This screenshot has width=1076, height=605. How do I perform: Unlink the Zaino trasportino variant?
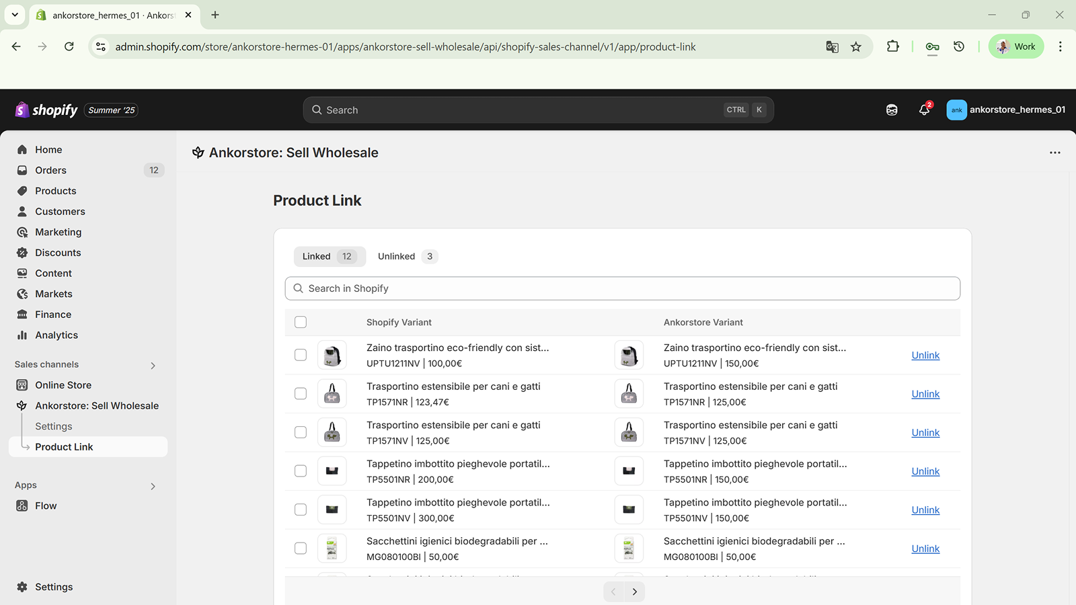925,355
